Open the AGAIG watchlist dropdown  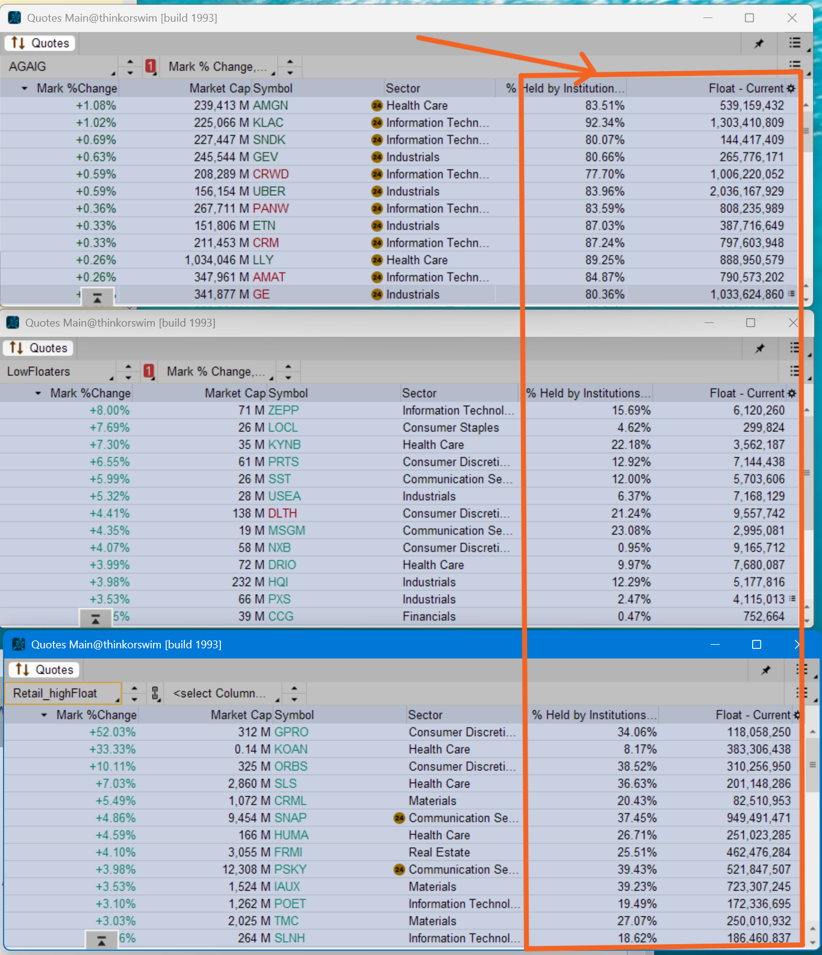61,66
